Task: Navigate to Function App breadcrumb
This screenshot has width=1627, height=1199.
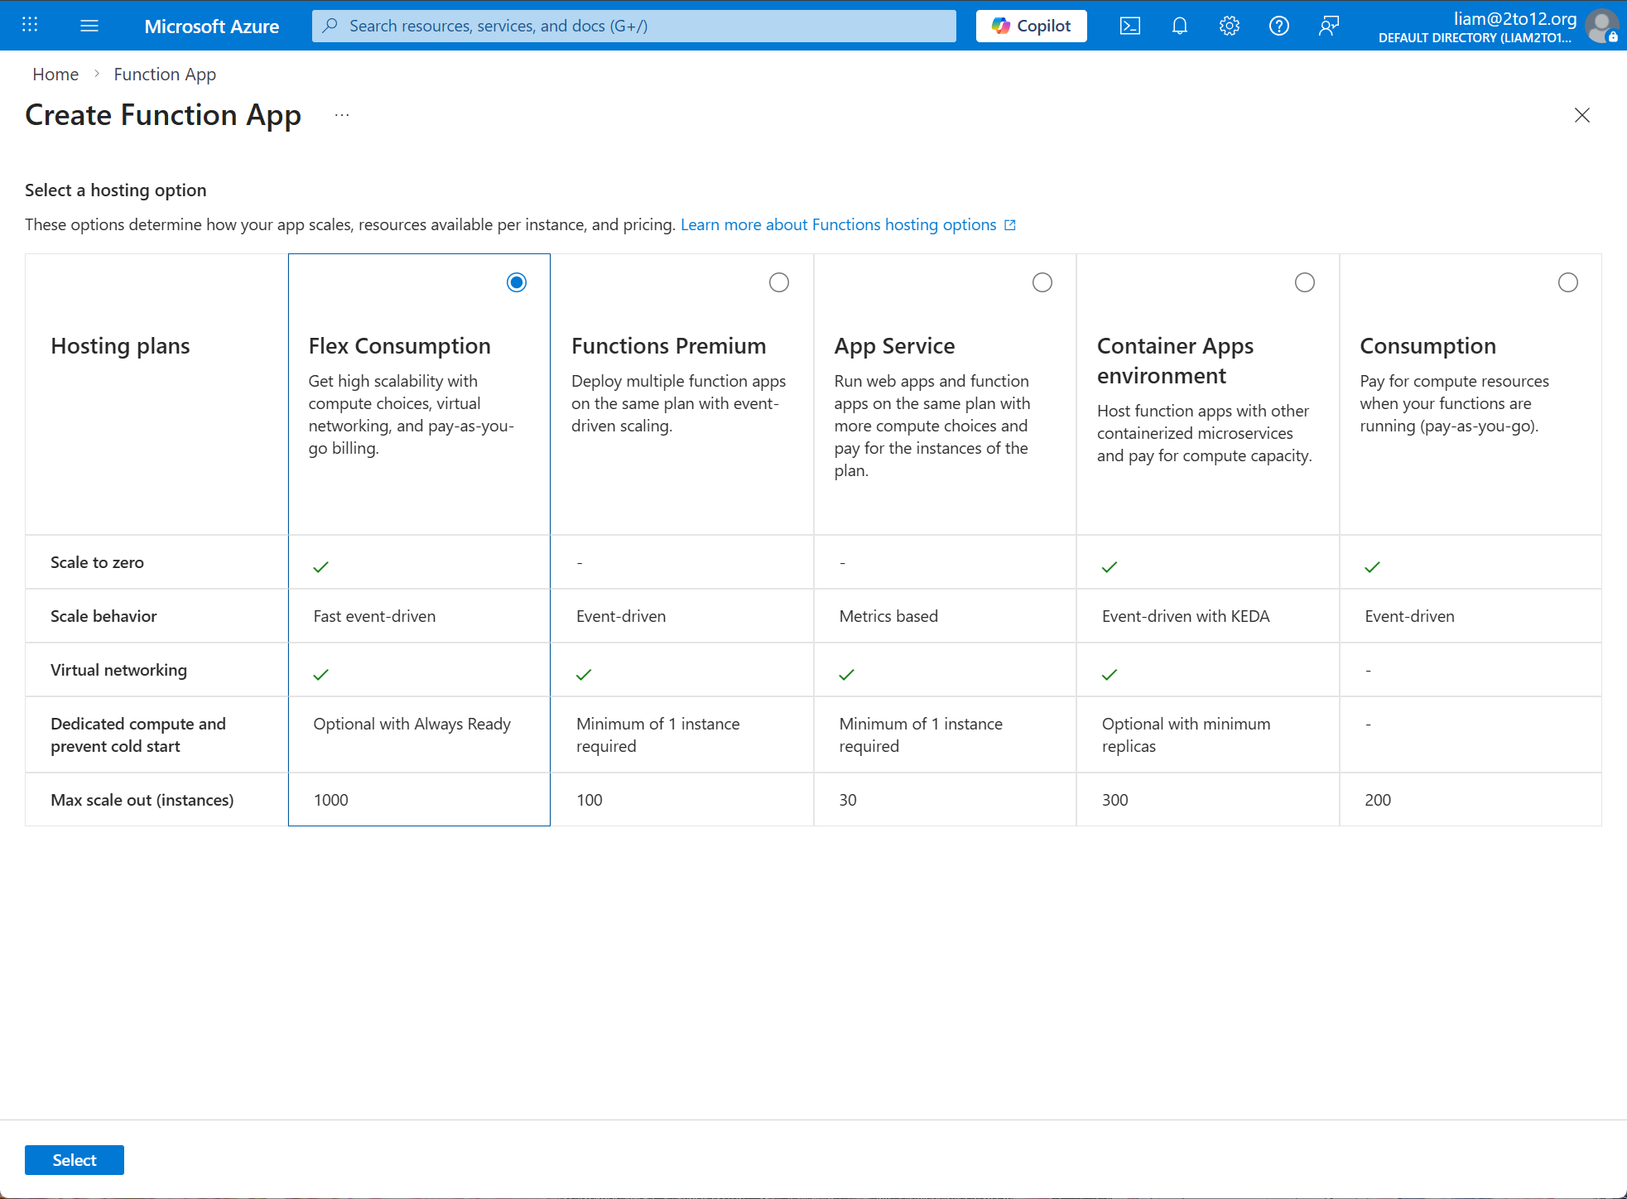Action: (165, 75)
